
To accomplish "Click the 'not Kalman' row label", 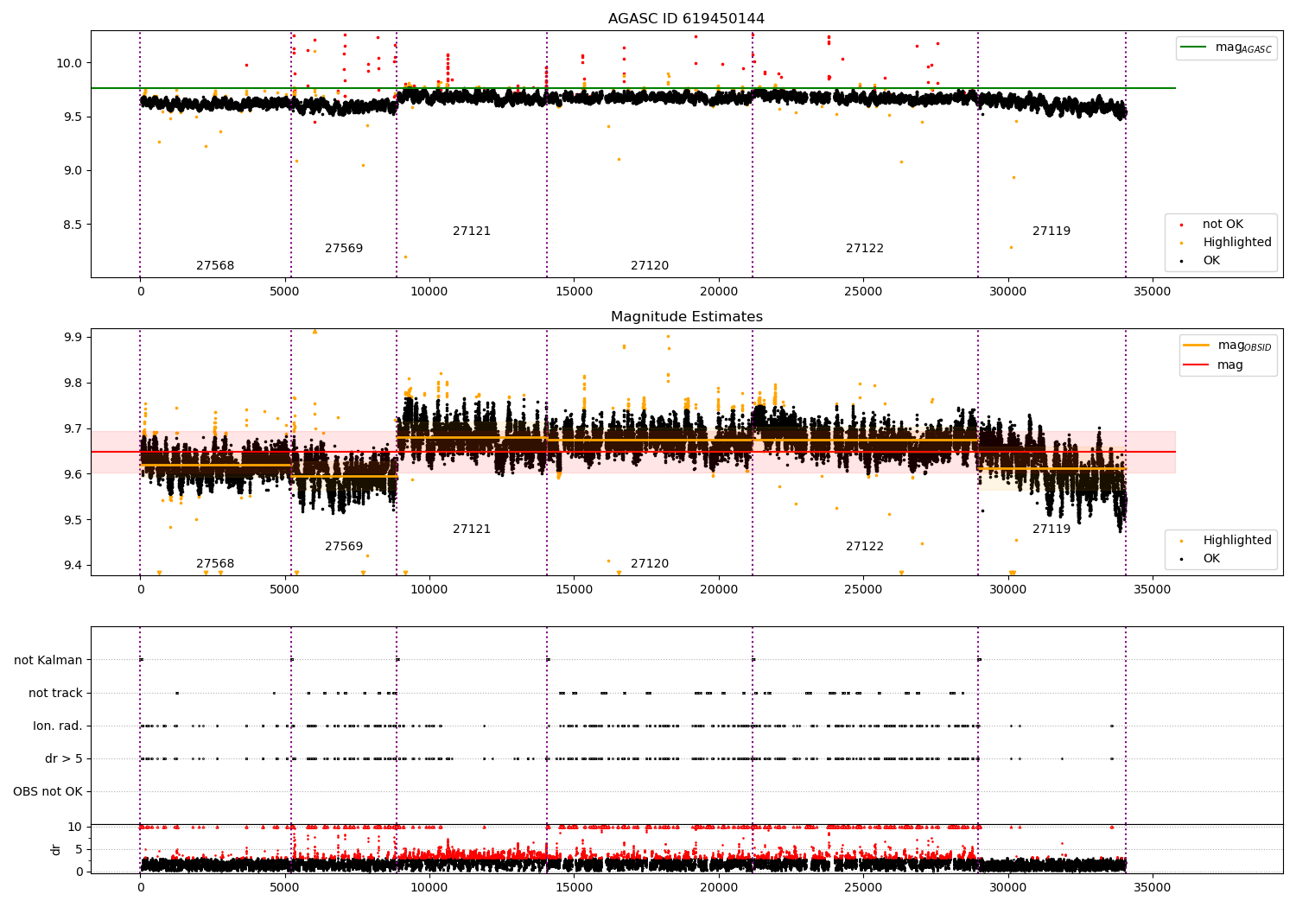I will [48, 660].
